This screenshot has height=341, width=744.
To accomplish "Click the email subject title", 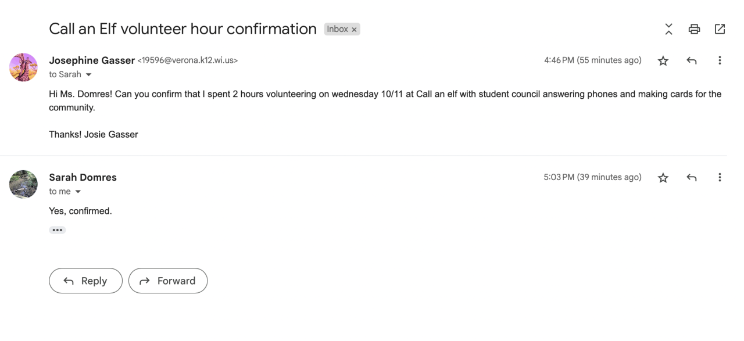I will (183, 29).
